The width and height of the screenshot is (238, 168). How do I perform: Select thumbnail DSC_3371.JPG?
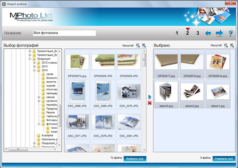coord(77,124)
